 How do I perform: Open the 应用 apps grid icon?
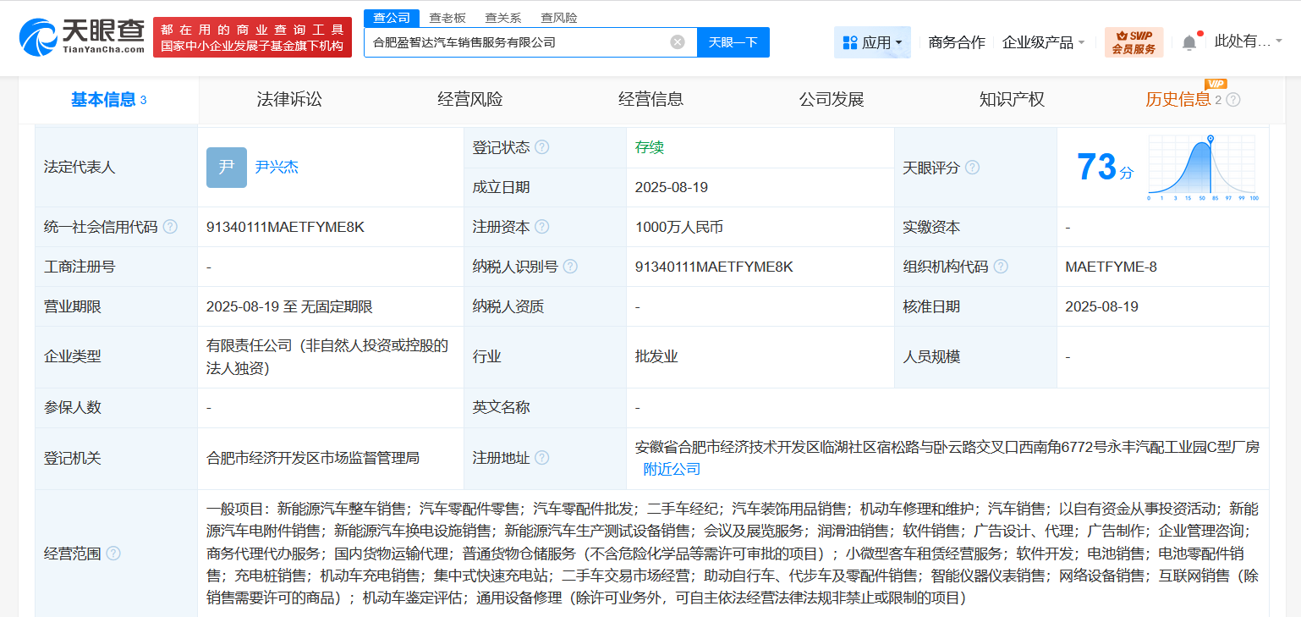click(848, 41)
